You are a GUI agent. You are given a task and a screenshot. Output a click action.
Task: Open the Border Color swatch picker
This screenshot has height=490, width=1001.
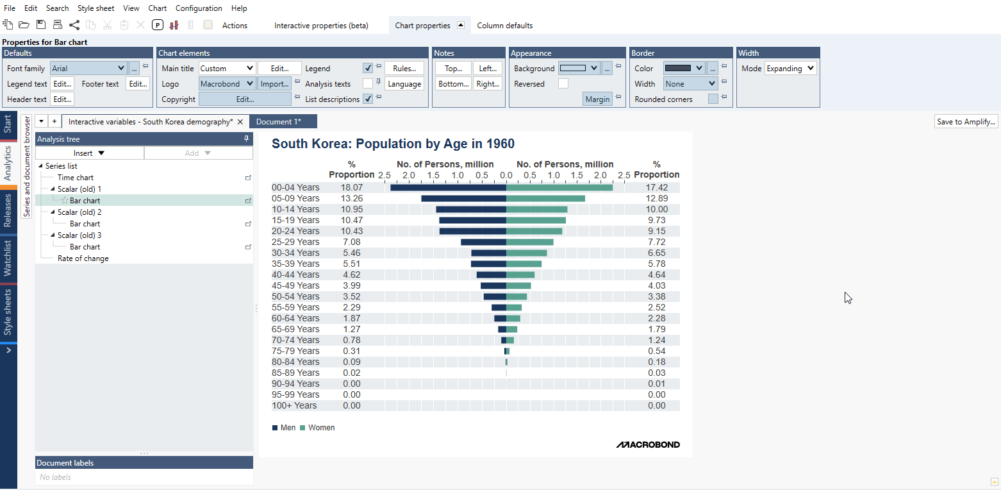click(684, 68)
